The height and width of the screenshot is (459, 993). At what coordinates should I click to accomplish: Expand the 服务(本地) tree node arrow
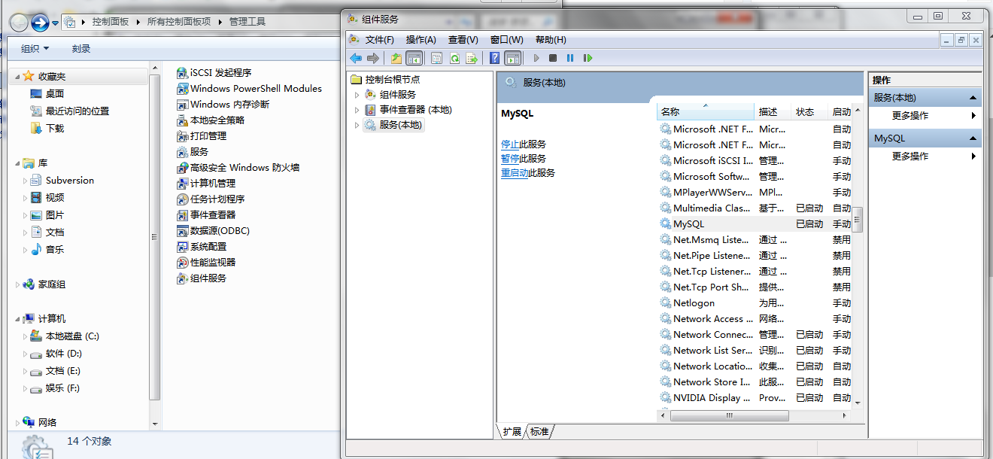(x=357, y=126)
